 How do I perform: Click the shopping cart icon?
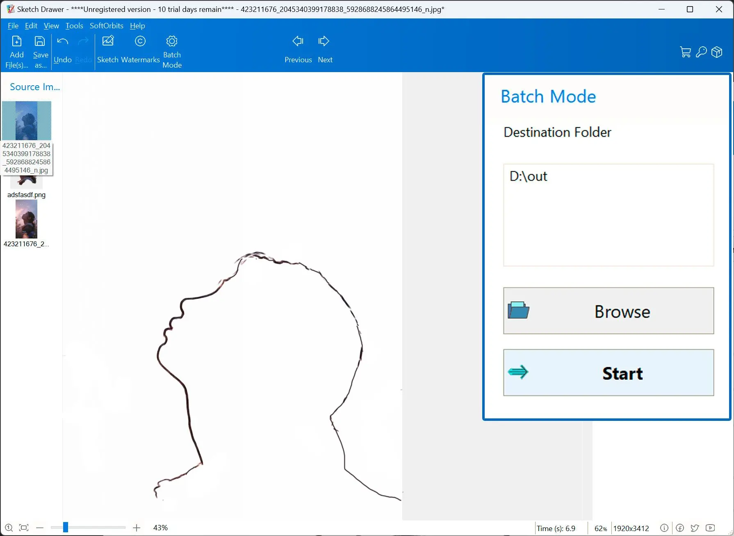click(685, 52)
